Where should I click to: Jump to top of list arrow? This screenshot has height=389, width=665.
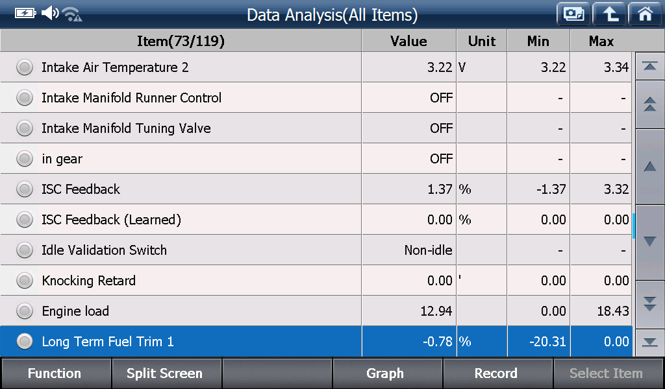pos(649,66)
